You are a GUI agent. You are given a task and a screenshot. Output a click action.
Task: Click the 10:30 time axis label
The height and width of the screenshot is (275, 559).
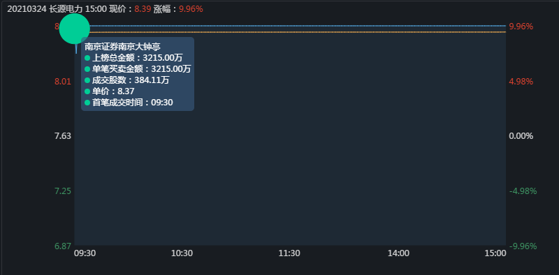(182, 253)
